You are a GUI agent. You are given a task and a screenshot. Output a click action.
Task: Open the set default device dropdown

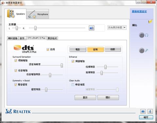[117, 28]
